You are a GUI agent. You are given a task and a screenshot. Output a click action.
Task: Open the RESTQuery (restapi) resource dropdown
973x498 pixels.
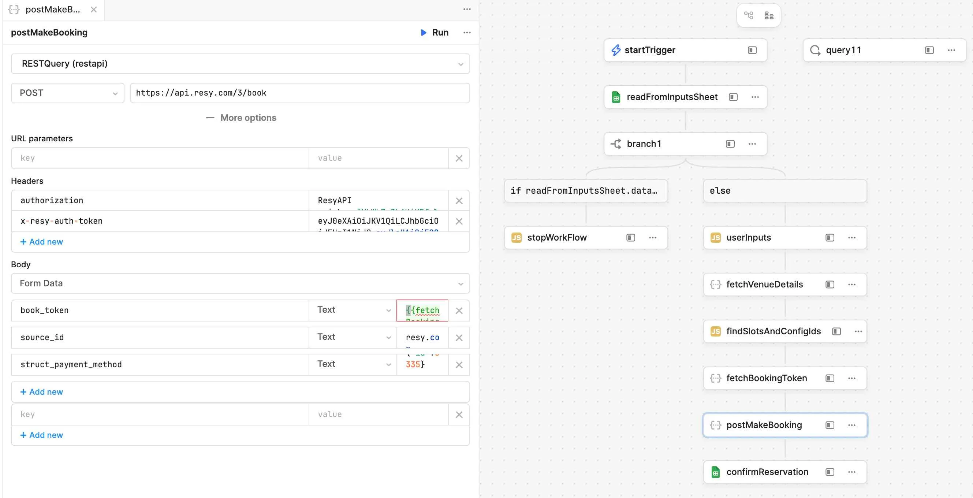coord(240,63)
